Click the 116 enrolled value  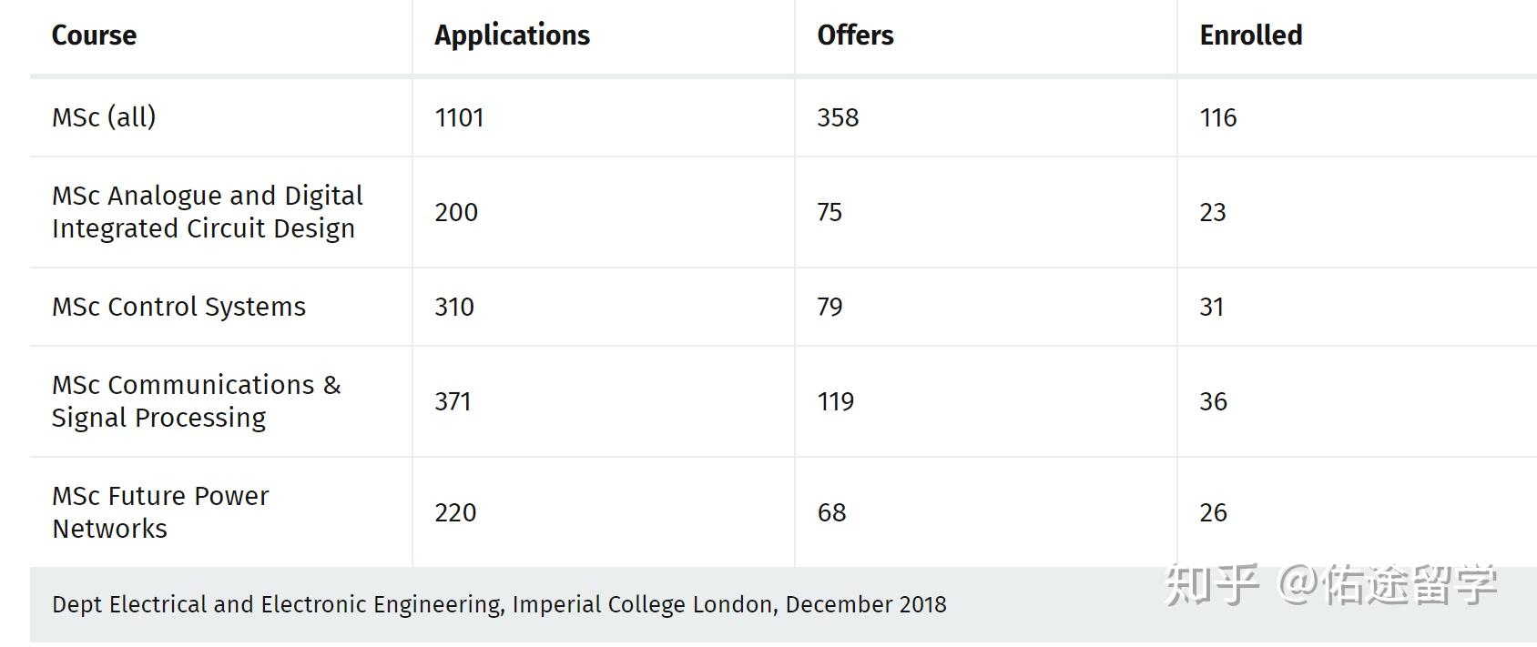(x=1218, y=117)
